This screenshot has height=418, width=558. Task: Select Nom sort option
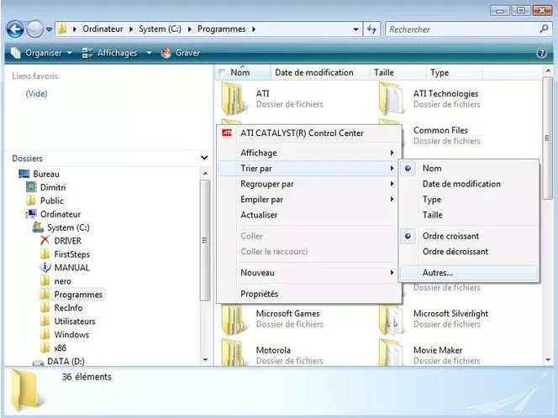click(x=432, y=169)
